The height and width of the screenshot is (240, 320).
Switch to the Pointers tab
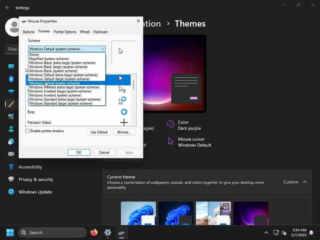44,31
